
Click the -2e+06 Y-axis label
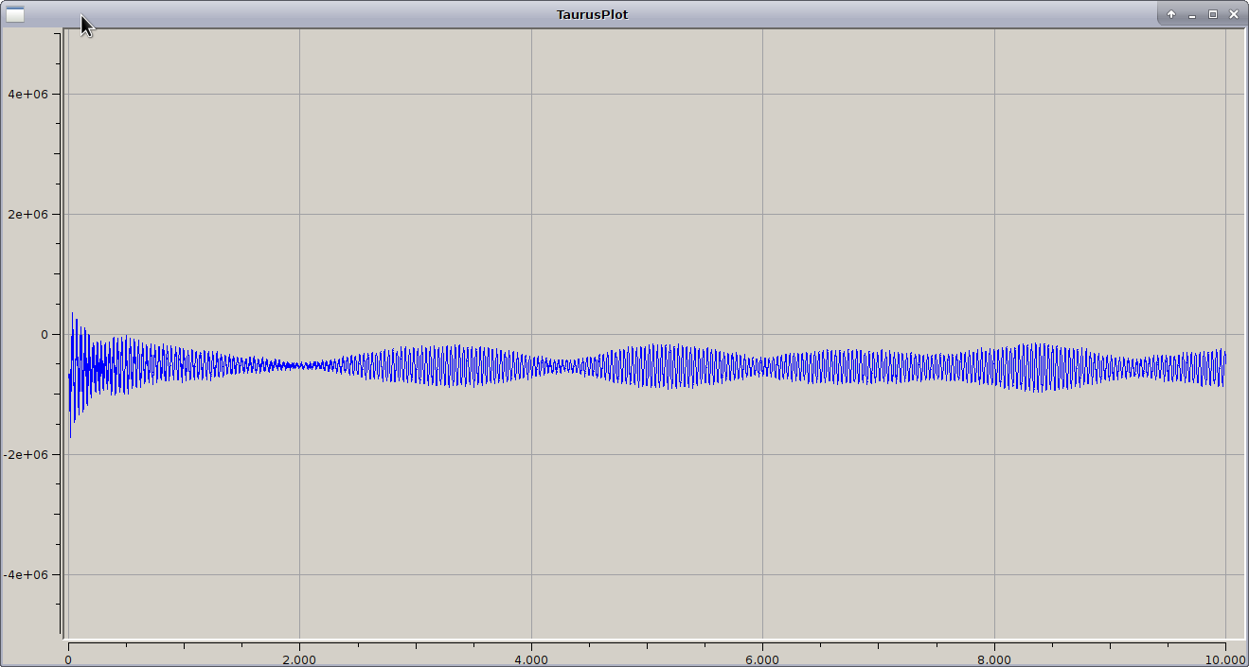(x=26, y=454)
